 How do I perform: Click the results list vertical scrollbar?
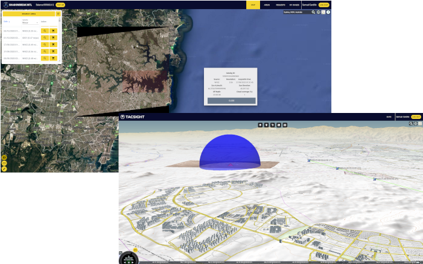(x=60, y=40)
